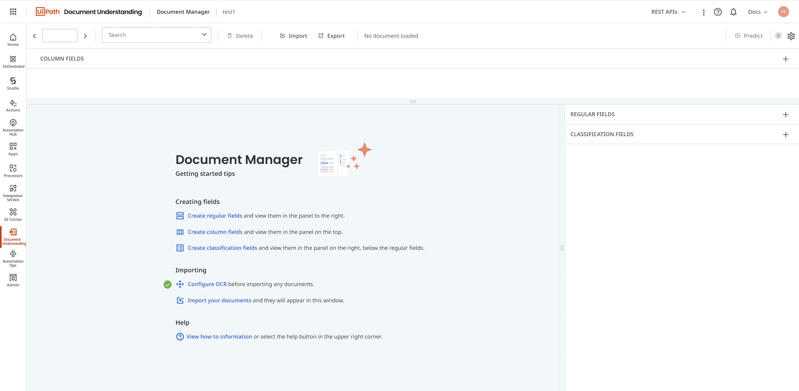Open Automation Hub from the sidebar
Viewport: 799px width, 391px height.
(x=13, y=127)
